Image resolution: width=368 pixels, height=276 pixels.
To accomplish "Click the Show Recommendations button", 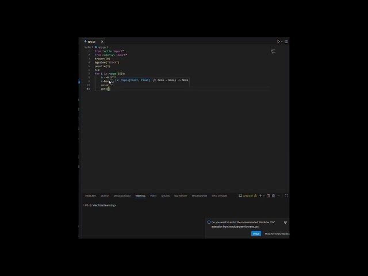I will pos(277,233).
